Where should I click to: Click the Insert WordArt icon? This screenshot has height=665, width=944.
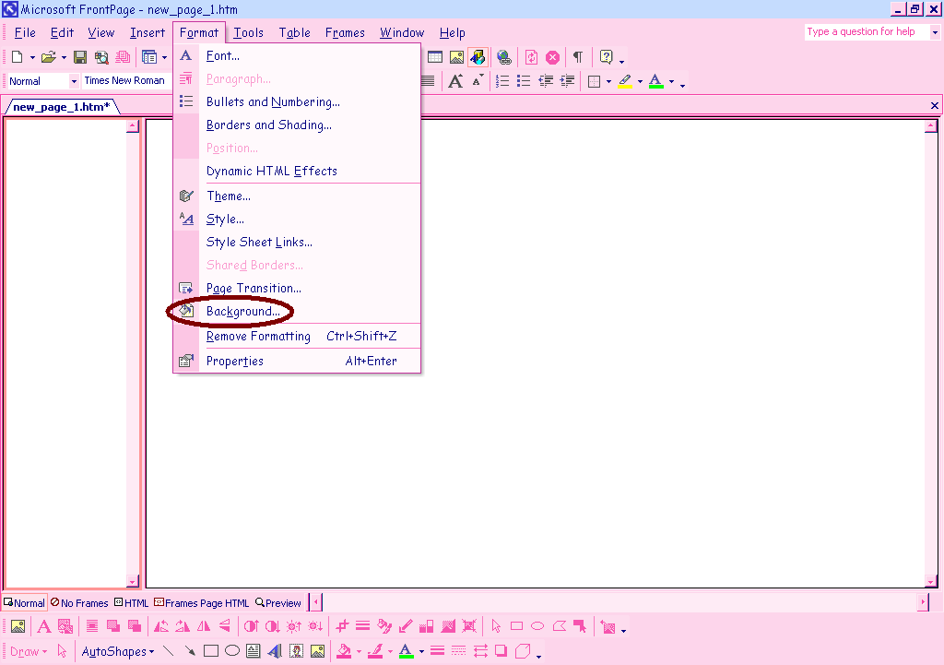tap(275, 651)
